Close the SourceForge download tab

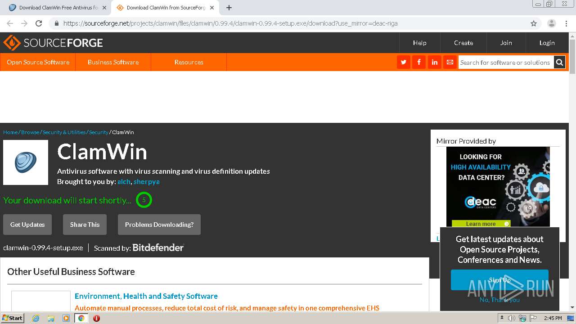212,8
